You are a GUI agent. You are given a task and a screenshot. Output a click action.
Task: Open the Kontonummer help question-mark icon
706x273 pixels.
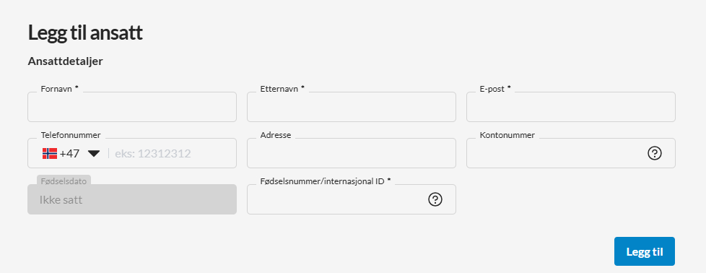tap(654, 153)
